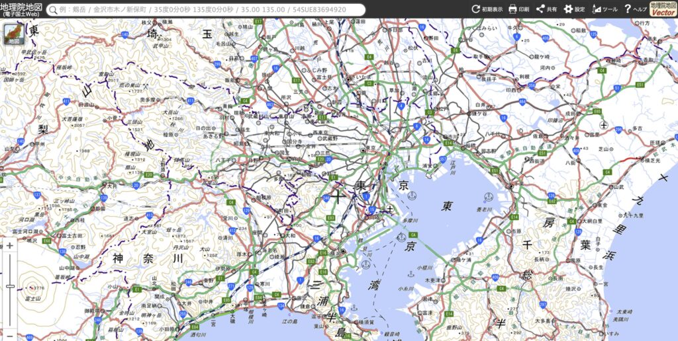Click the 初期表示 reset view button
678x341 pixels.
tap(487, 9)
